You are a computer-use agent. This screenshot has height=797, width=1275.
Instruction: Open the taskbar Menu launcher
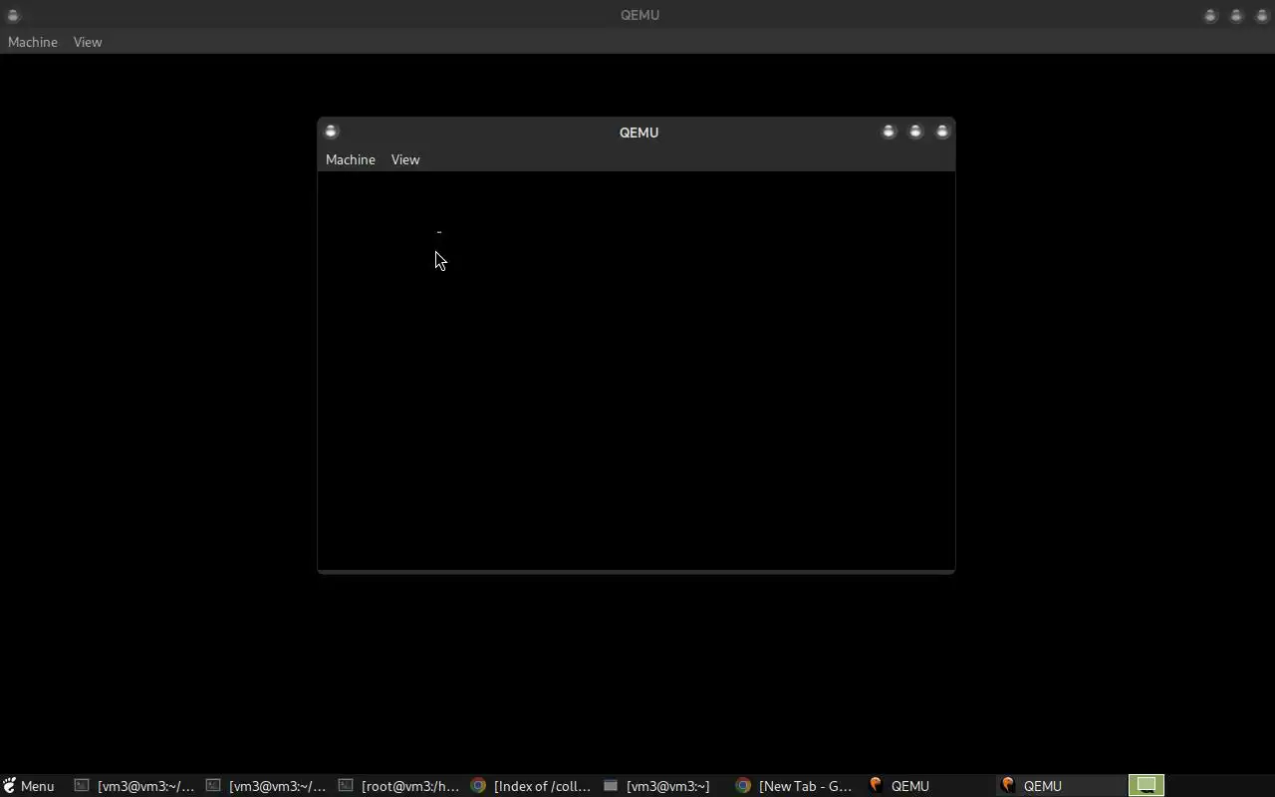28,786
